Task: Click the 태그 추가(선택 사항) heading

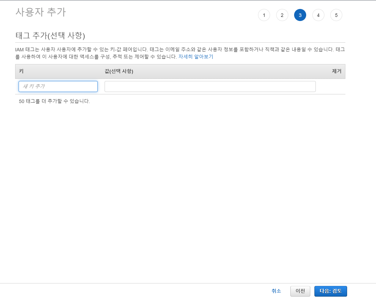Action: [x=50, y=35]
